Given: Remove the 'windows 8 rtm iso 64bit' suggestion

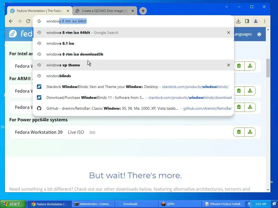Looking at the screenshot, I should coord(229,32).
